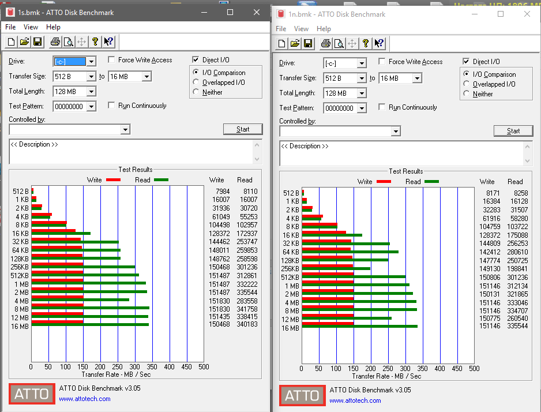This screenshot has height=412, width=541.
Task: Click Print icon in 1n.bmk window
Action: click(x=326, y=44)
